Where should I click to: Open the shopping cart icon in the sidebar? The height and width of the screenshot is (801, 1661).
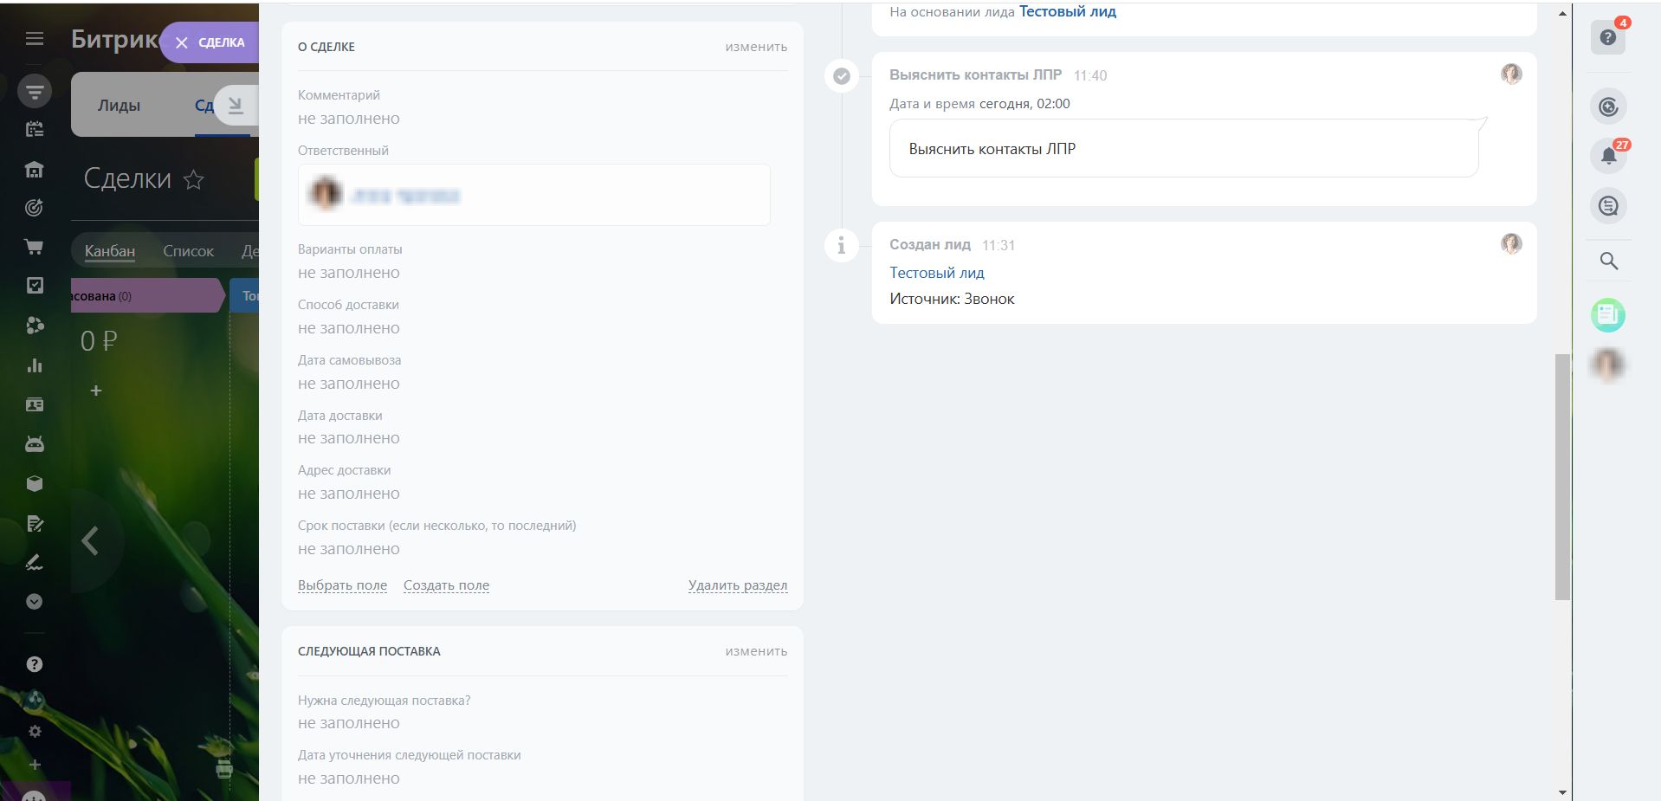35,247
